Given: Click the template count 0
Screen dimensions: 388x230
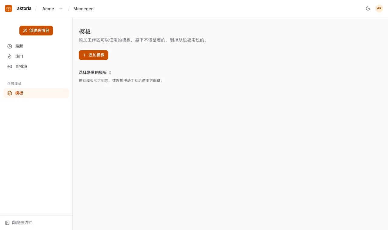Looking at the screenshot, I should pos(110,73).
